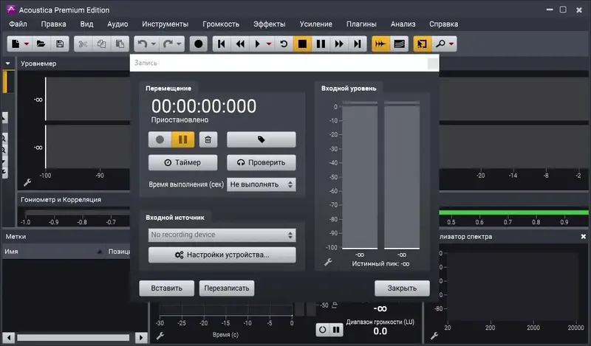Viewport: 591px width, 346px height.
Task: Stop playback with the orange stop button
Action: click(302, 44)
